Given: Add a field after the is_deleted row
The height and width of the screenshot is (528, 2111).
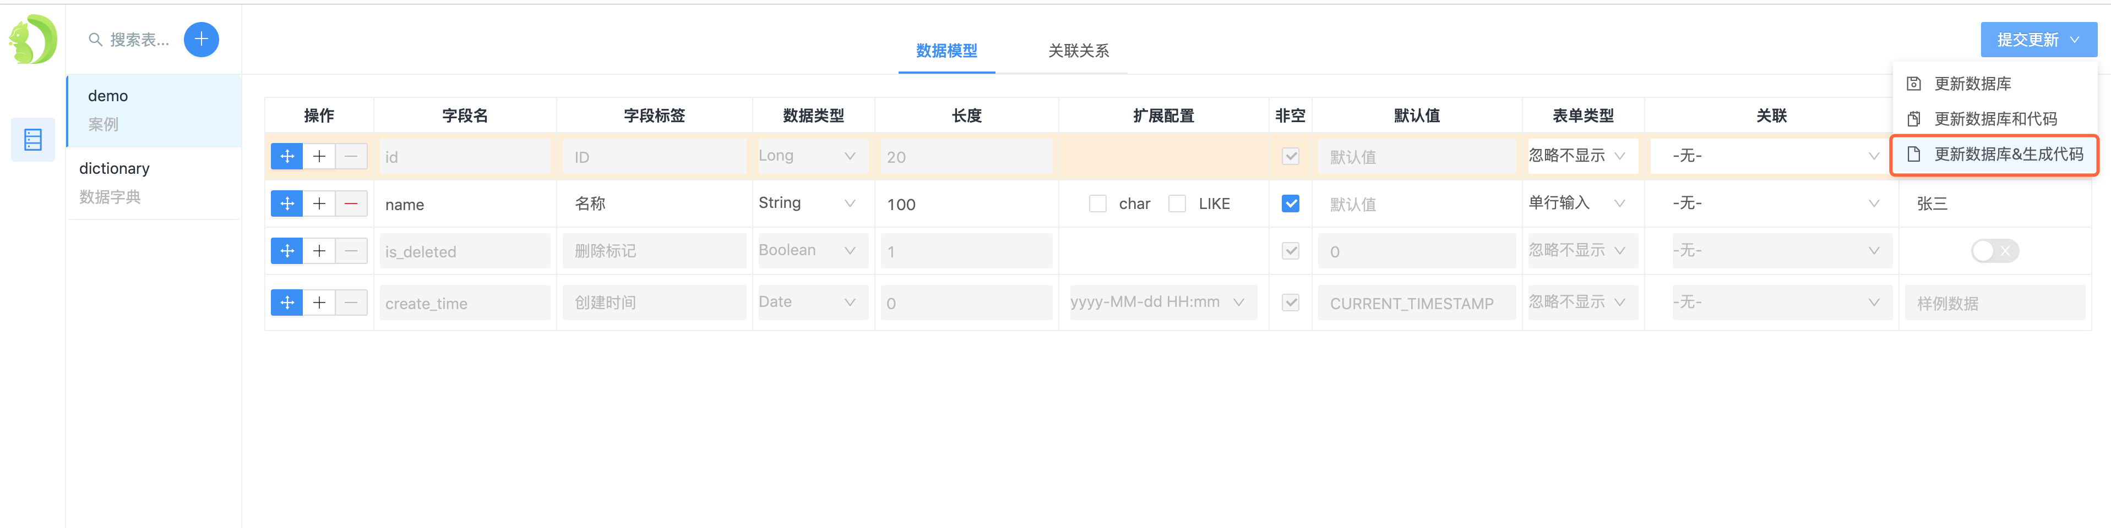Looking at the screenshot, I should tap(319, 251).
